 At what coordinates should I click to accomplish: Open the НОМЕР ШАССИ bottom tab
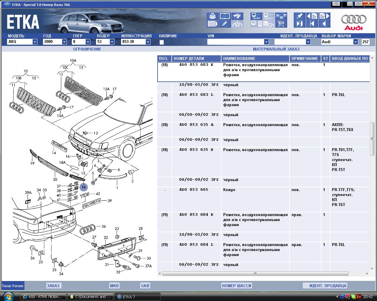[x=237, y=286]
